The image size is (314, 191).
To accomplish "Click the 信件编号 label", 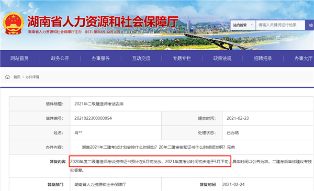I will click(54, 118).
